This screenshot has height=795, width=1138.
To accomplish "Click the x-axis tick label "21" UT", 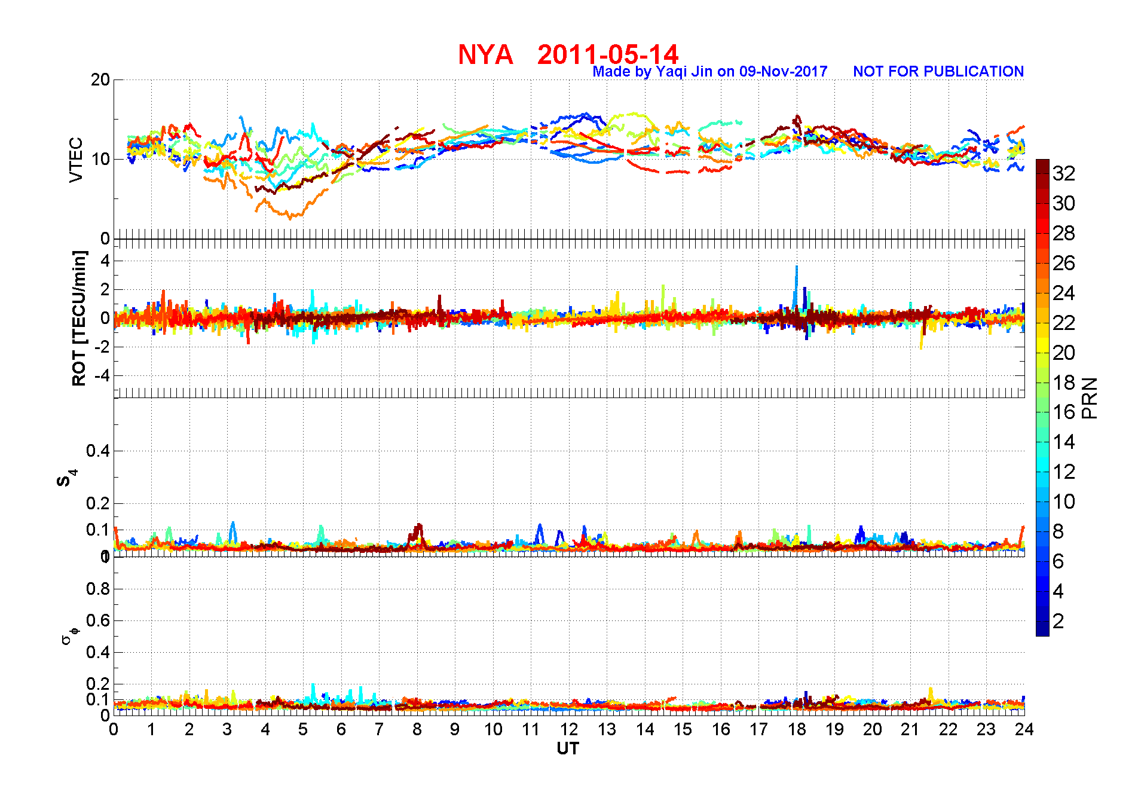I will pos(910,729).
